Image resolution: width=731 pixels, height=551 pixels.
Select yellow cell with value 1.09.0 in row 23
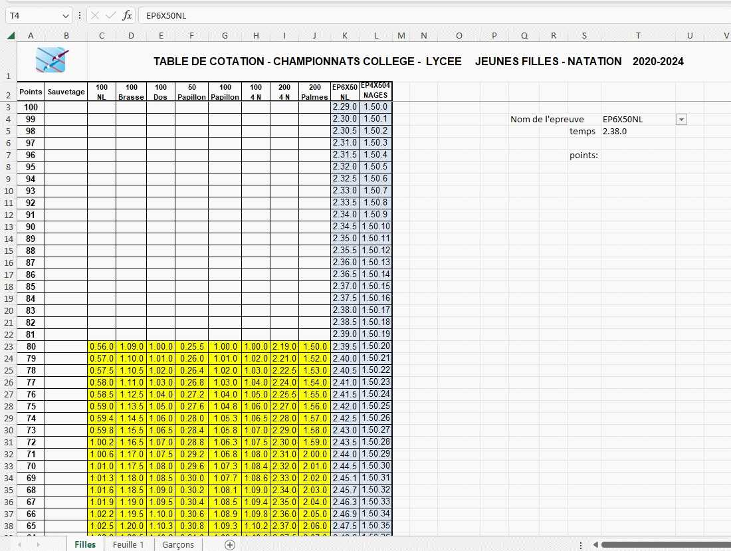[x=131, y=346]
